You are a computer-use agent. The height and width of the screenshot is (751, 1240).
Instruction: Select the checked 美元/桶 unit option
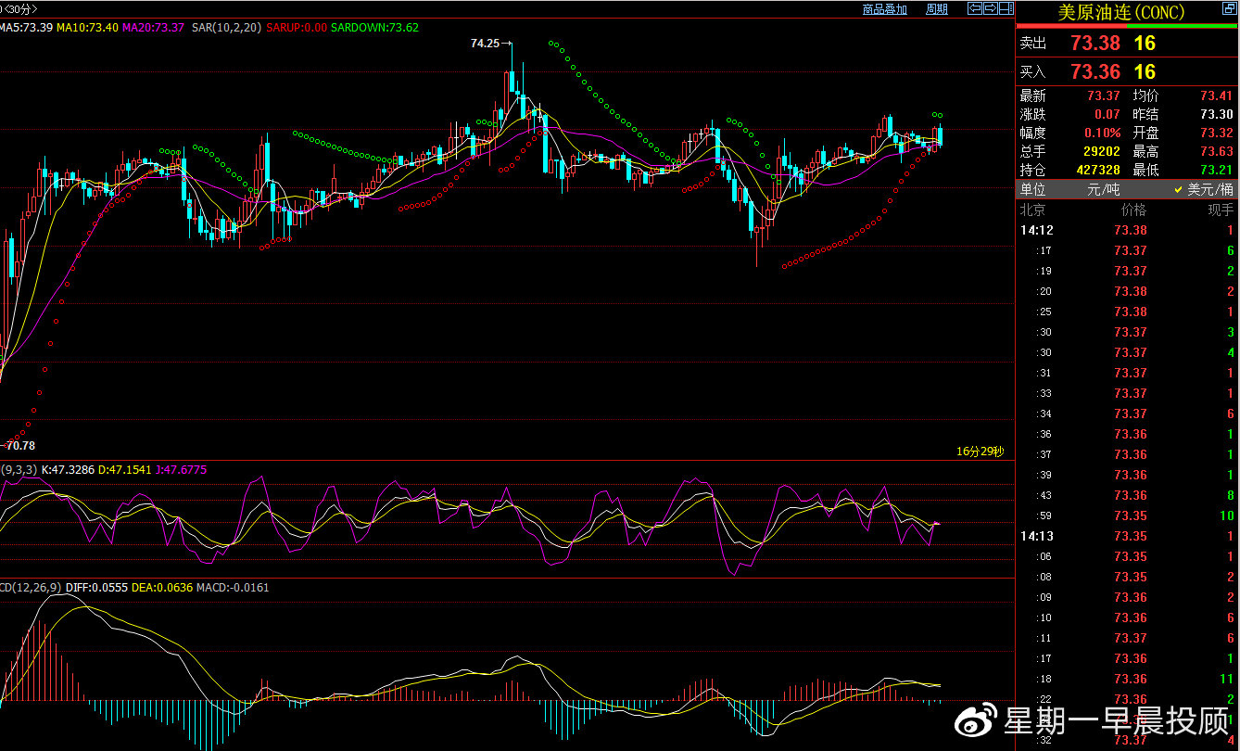pyautogui.click(x=1203, y=189)
